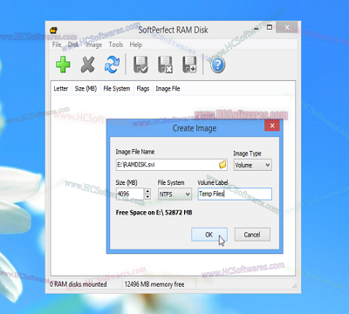Click the Letter column header

point(61,89)
